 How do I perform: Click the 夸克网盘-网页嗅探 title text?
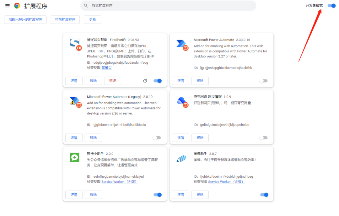tap(207, 97)
